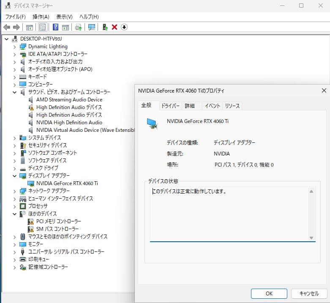Open the ファイル(F) menu
330x303 pixels.
(15, 16)
